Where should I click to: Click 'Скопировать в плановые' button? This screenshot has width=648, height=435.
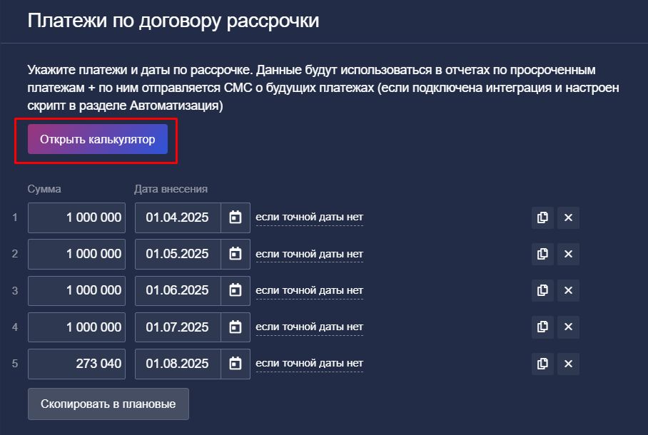[108, 404]
